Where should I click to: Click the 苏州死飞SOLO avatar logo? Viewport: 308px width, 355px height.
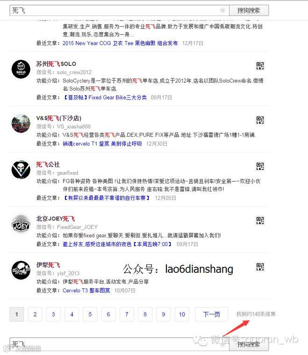click(x=21, y=69)
